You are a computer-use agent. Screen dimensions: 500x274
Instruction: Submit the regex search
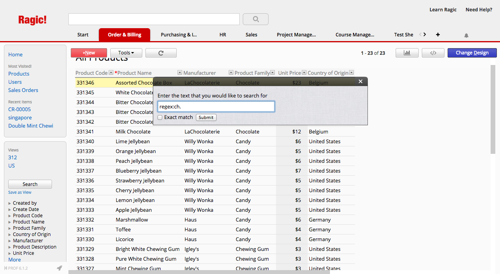point(206,117)
